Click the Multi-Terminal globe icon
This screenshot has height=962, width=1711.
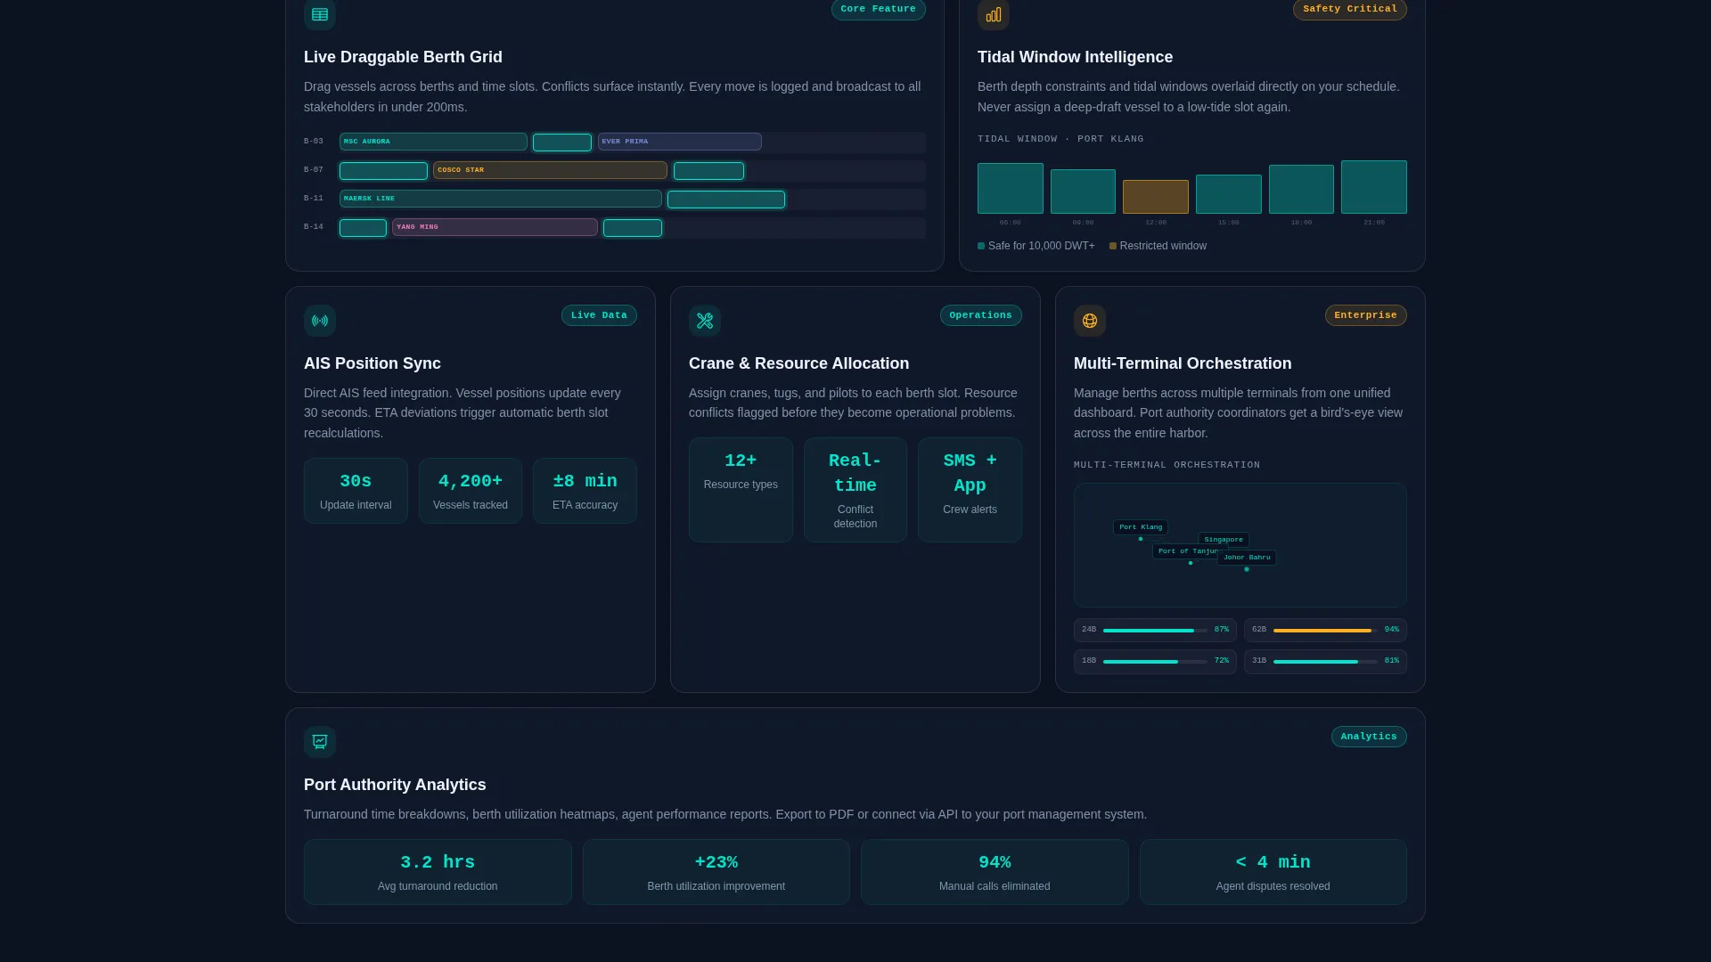[1090, 321]
